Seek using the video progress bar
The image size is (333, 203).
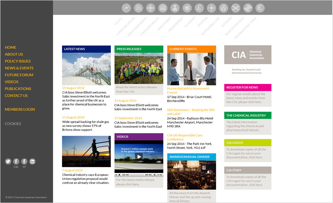pos(137,175)
